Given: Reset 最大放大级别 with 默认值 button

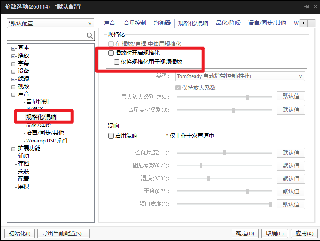Looking at the screenshot, I should point(291,96).
